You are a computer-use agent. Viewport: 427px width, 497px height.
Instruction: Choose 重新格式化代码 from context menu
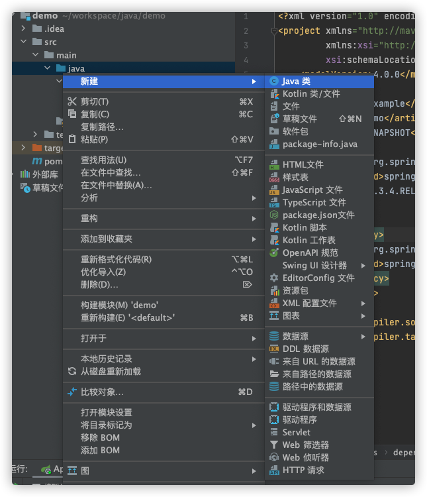(x=116, y=259)
